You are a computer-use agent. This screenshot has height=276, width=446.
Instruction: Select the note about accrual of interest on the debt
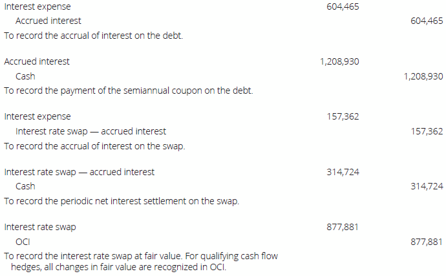[93, 35]
